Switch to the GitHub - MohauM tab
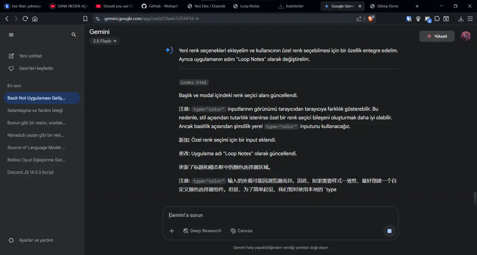This screenshot has width=477, height=255. (161, 6)
